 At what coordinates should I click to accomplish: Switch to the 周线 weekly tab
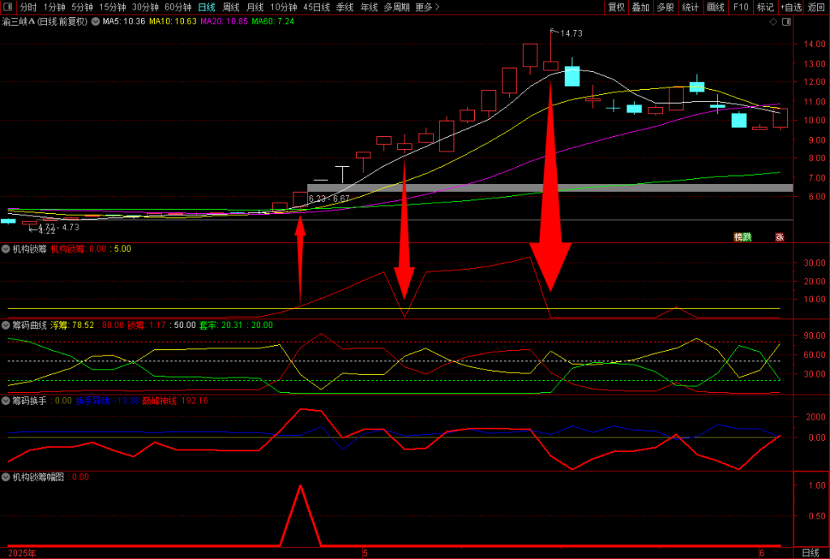(231, 7)
